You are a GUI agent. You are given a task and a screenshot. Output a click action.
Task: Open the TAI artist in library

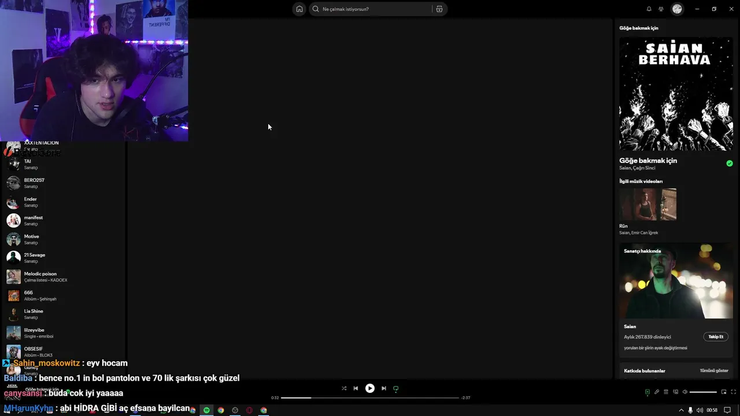(62, 164)
